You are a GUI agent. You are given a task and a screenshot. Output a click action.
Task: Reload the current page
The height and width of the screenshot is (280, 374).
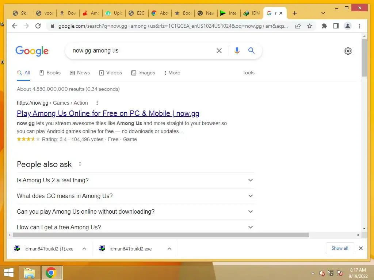38,26
